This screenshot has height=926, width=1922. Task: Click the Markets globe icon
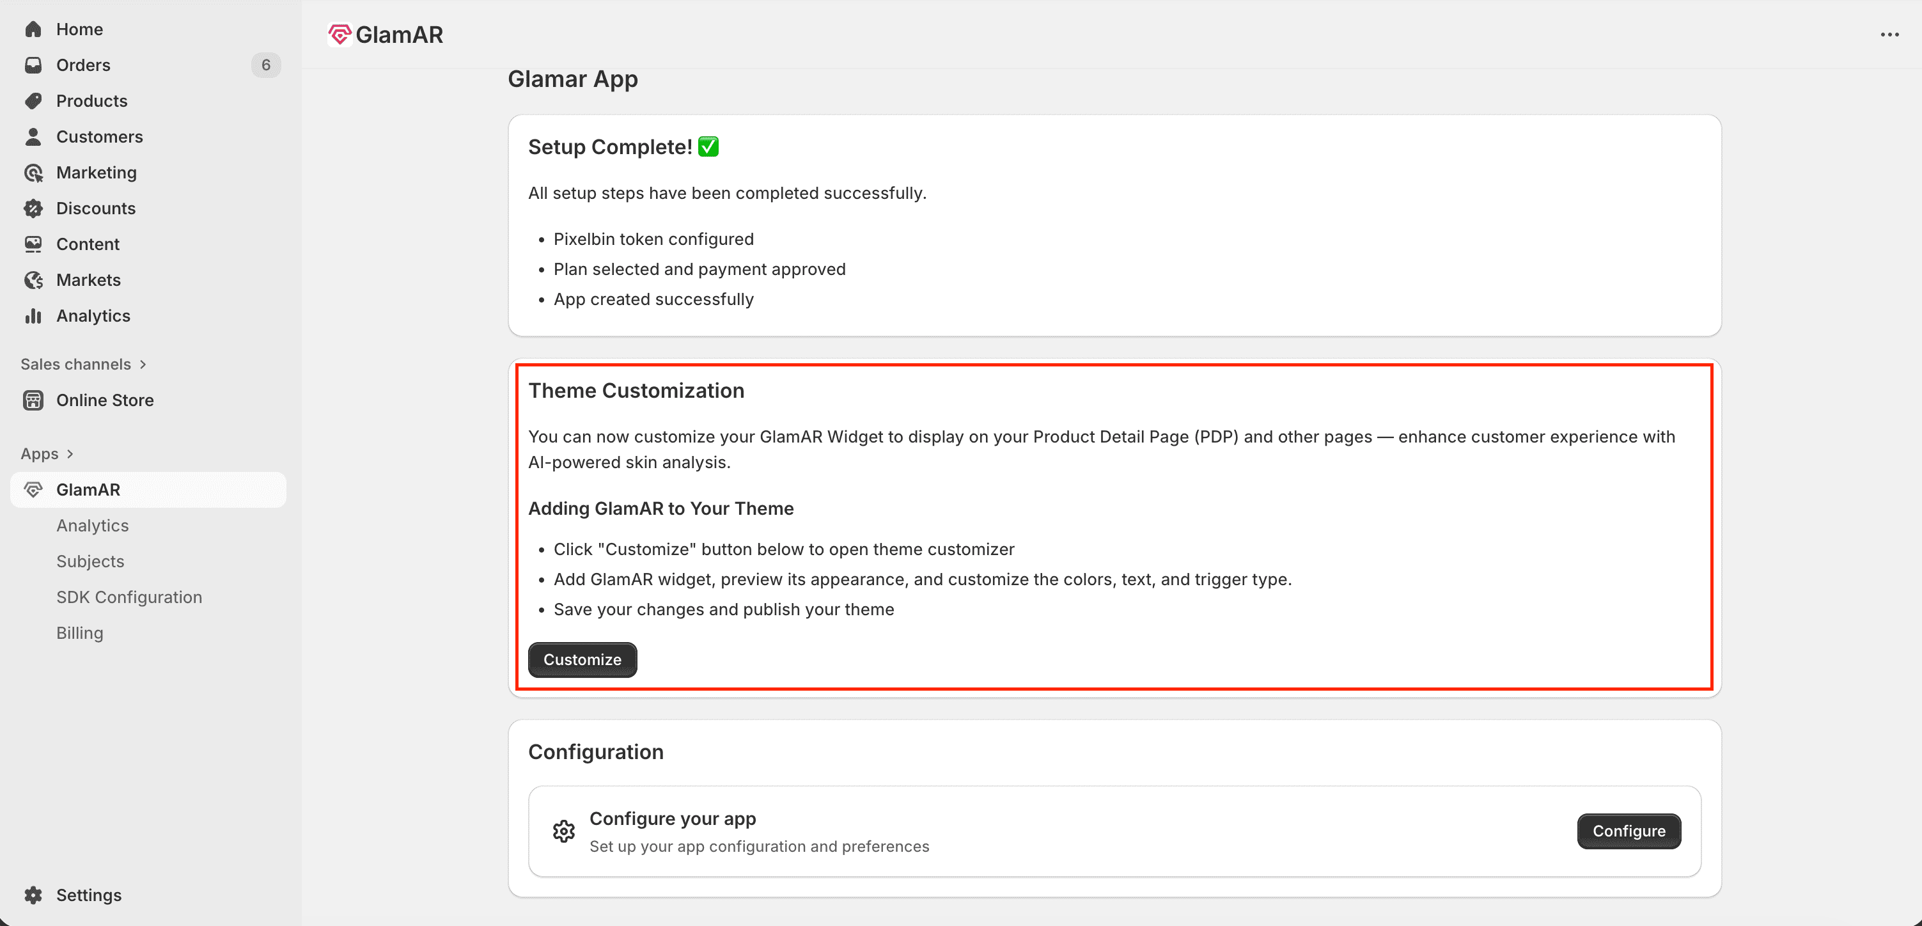(x=33, y=280)
